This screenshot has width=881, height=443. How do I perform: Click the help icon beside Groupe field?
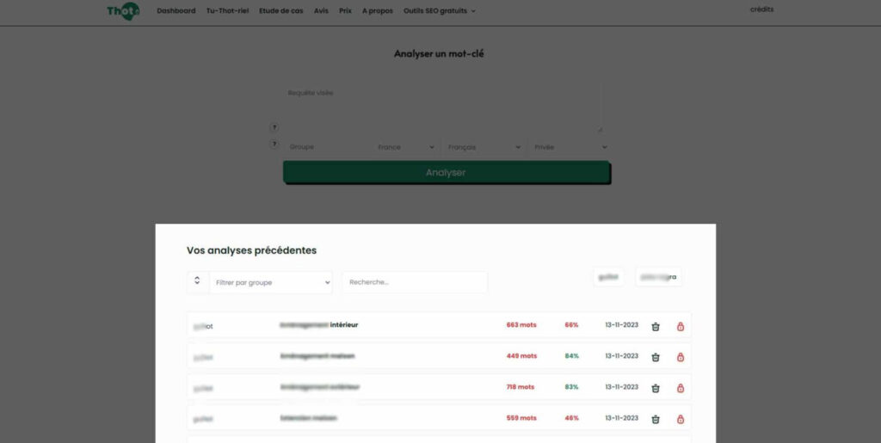click(274, 145)
